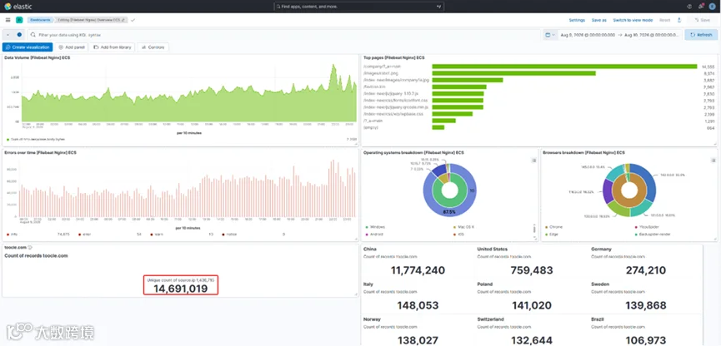
Task: Open the user avatar menu
Action: (x=713, y=7)
